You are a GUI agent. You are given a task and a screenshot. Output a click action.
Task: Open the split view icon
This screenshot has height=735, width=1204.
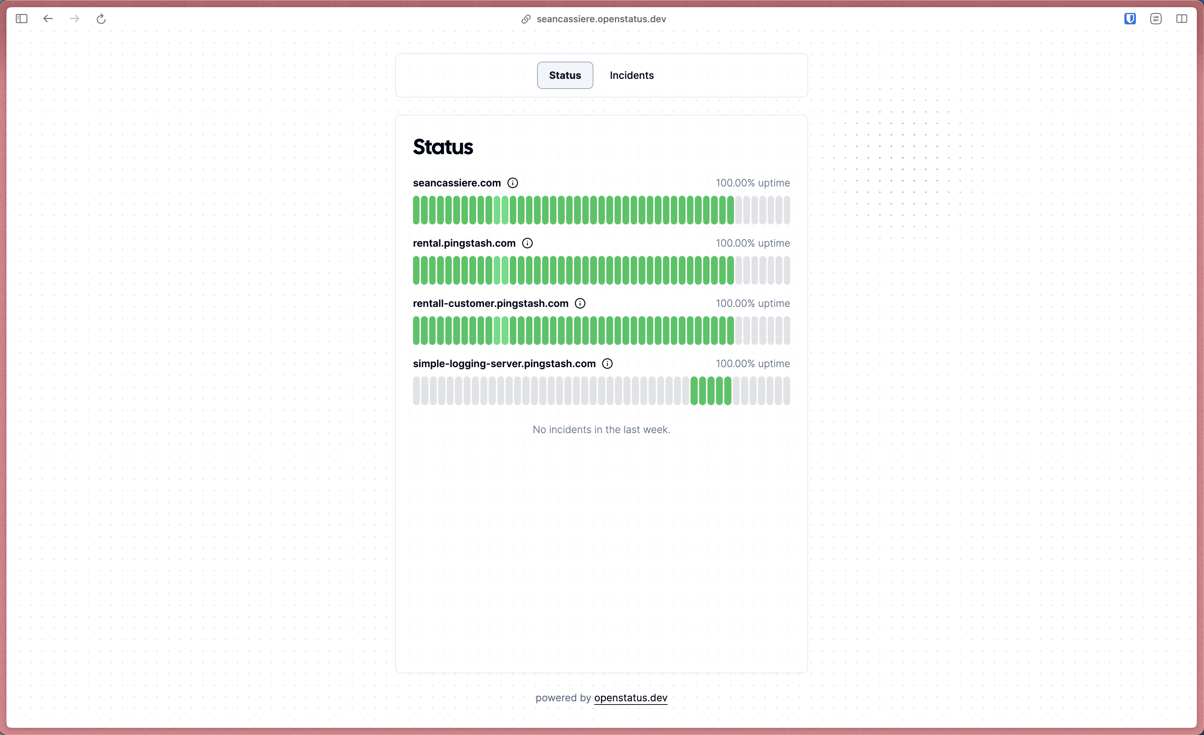coord(1182,19)
